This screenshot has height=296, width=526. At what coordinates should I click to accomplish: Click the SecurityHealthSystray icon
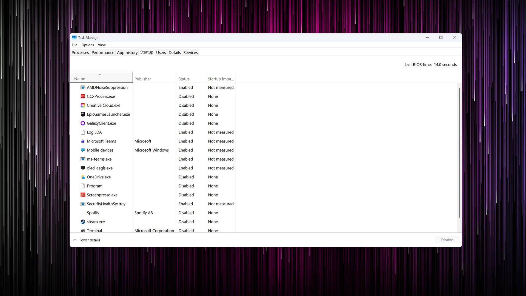[x=83, y=204]
